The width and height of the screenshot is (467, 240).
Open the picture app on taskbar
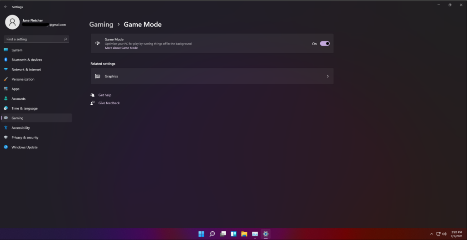[255, 234]
